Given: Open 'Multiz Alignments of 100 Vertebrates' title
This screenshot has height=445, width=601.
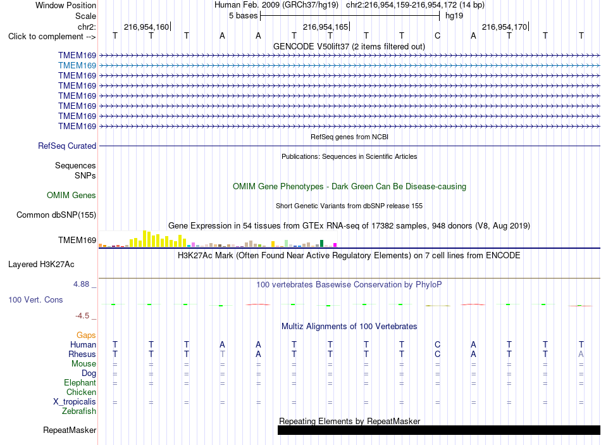Looking at the screenshot, I should pyautogui.click(x=349, y=327).
